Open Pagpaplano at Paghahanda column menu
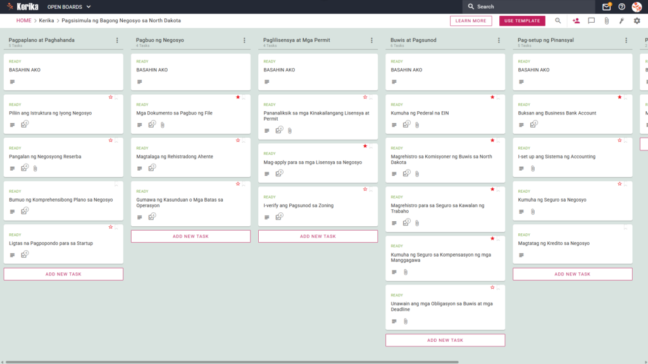Viewport: 648px width, 364px height. point(117,40)
